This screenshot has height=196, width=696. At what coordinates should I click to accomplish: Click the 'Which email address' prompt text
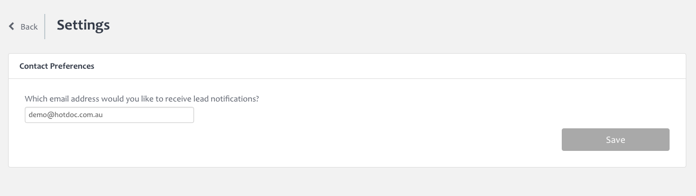[142, 99]
